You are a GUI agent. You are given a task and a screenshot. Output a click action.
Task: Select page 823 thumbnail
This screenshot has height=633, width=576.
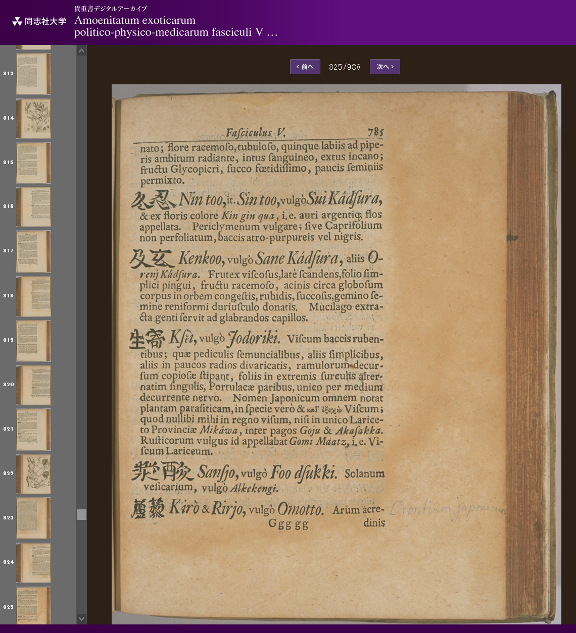tap(33, 518)
